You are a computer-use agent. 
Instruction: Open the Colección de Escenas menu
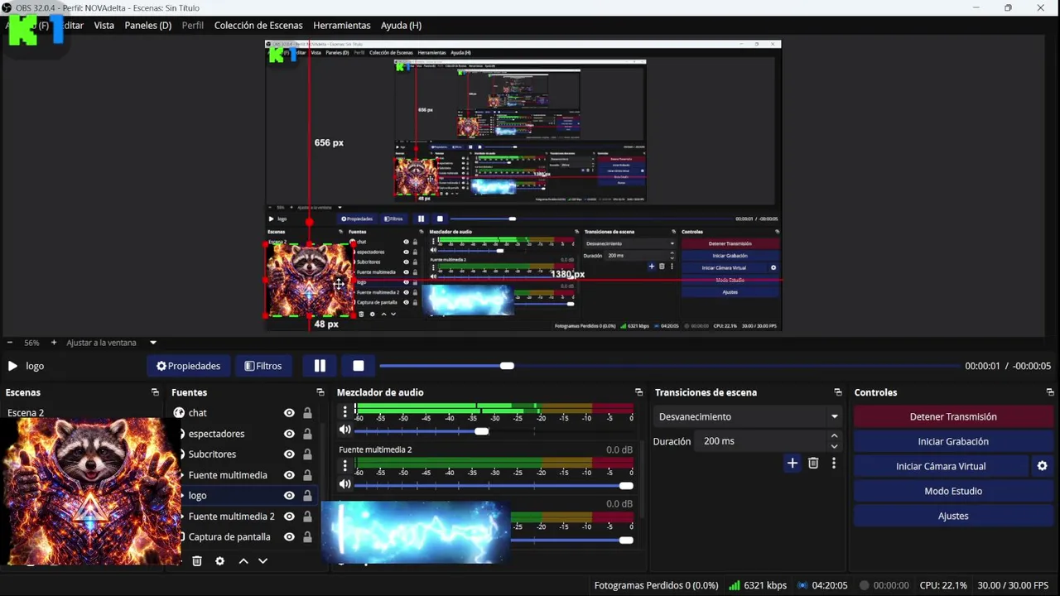258,26
